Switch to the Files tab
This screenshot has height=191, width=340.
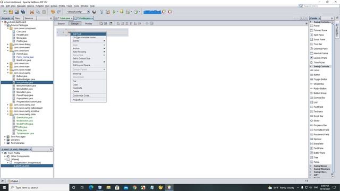pyautogui.click(x=18, y=19)
